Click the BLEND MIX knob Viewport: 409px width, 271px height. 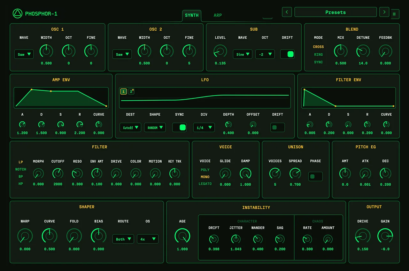click(341, 51)
